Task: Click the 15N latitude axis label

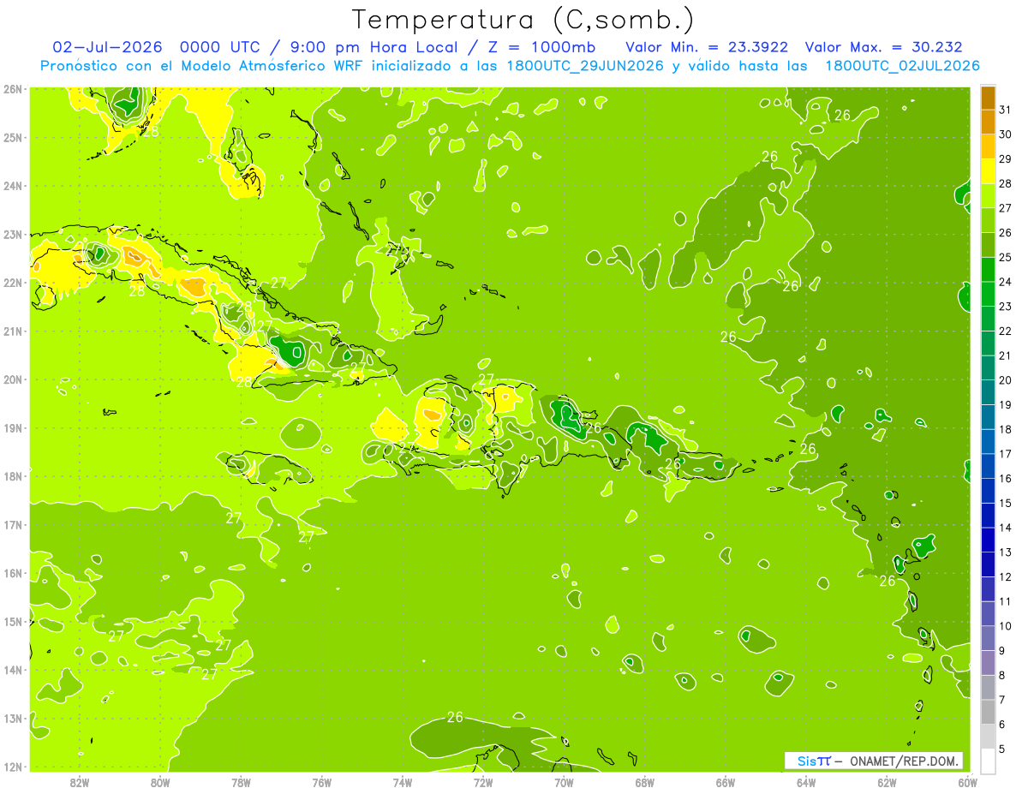Action: 12,622
